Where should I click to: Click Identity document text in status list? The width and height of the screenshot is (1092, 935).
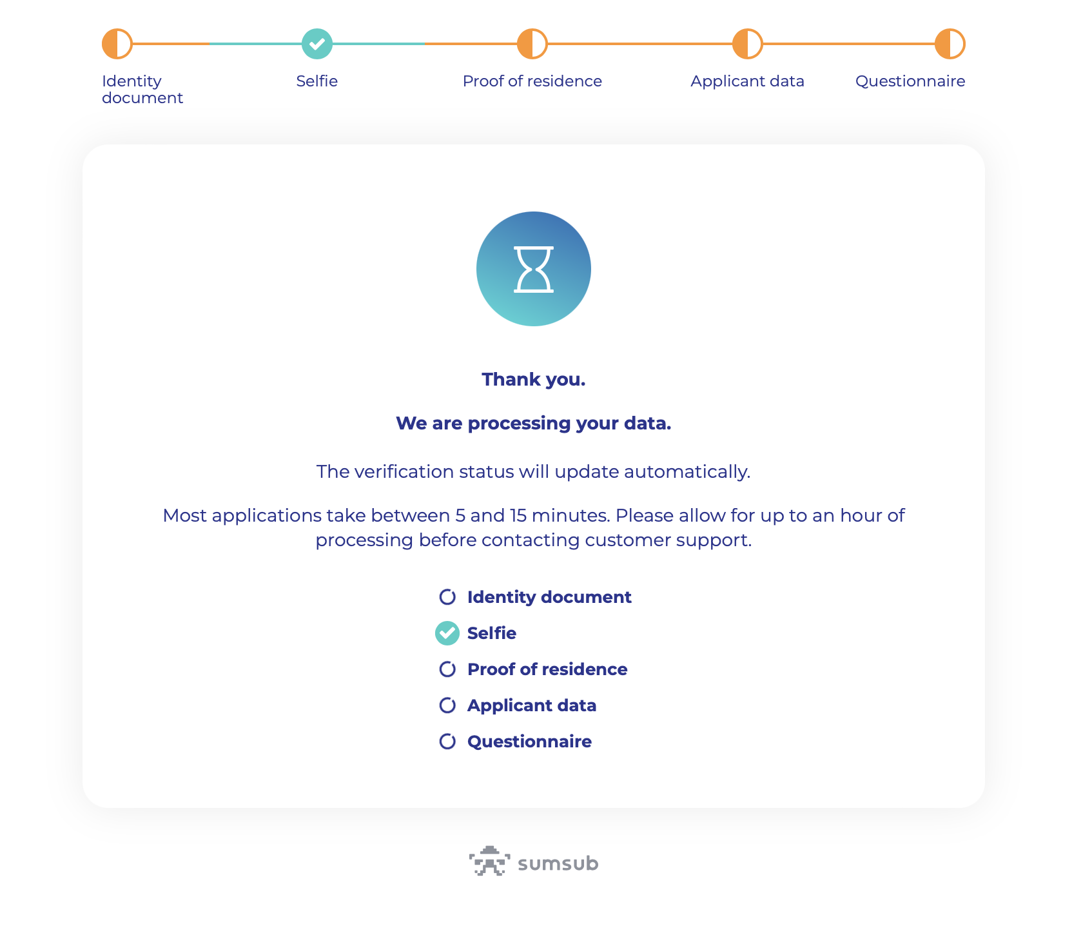tap(549, 597)
